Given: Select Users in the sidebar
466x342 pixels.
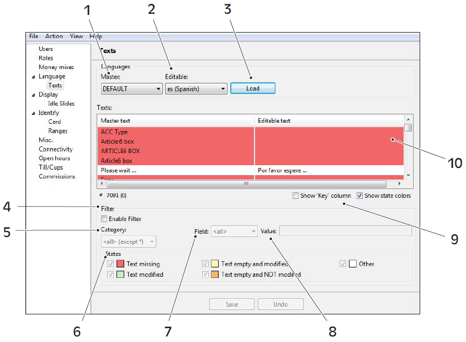Looking at the screenshot, I should click(46, 49).
